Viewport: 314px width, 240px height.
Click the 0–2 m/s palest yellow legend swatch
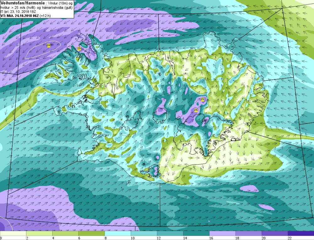(13, 233)
